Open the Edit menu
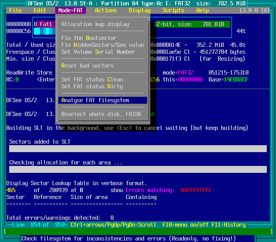The height and width of the screenshot is (242, 276). pyautogui.click(x=40, y=10)
